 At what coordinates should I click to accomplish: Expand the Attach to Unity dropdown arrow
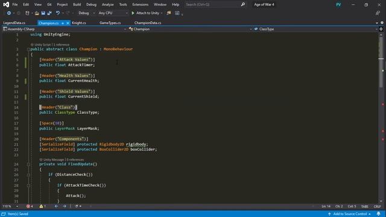pos(162,13)
